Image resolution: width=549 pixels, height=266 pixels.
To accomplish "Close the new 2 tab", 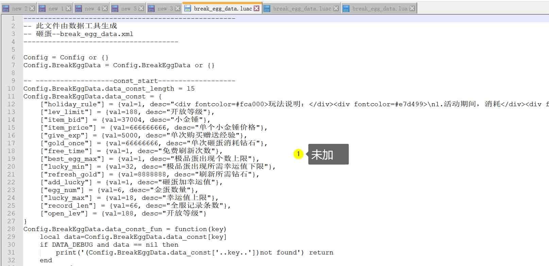I will click(32, 8).
